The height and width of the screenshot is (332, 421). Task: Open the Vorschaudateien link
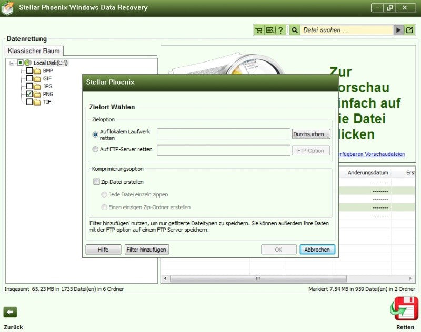(371, 154)
